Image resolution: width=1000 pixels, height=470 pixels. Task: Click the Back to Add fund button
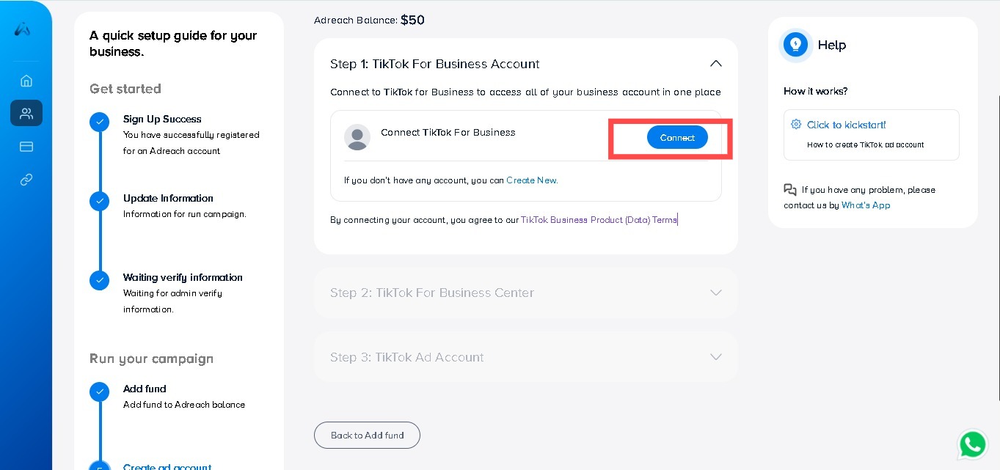tap(367, 435)
